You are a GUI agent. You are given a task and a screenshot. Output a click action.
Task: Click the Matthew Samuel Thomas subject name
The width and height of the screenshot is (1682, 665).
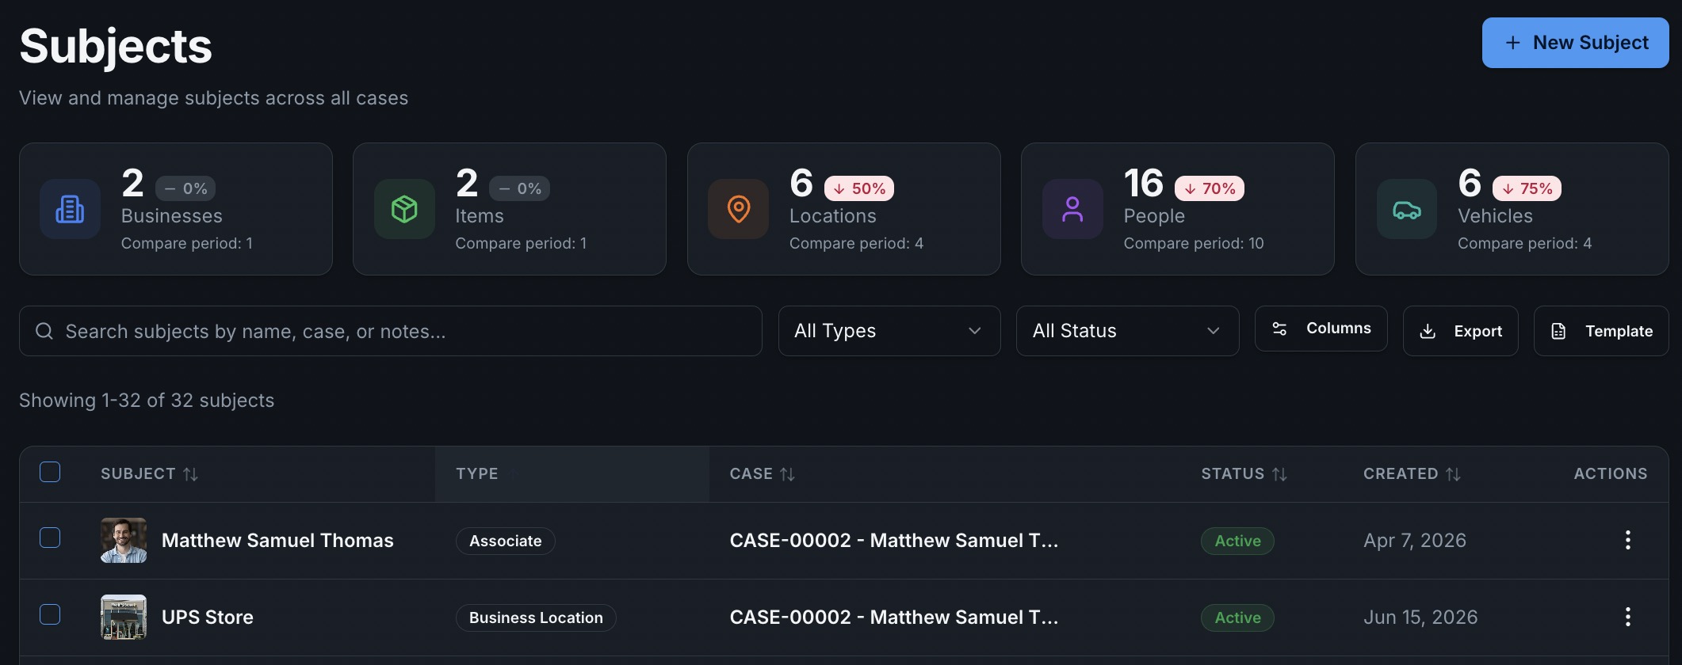click(x=277, y=541)
